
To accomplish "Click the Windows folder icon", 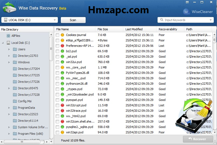I will click(15, 62).
